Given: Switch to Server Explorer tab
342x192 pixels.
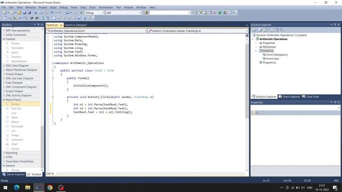Looking at the screenshot, I should [x=14, y=174].
